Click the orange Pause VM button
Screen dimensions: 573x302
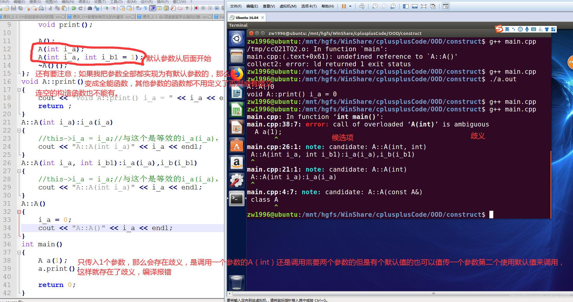coord(344,6)
